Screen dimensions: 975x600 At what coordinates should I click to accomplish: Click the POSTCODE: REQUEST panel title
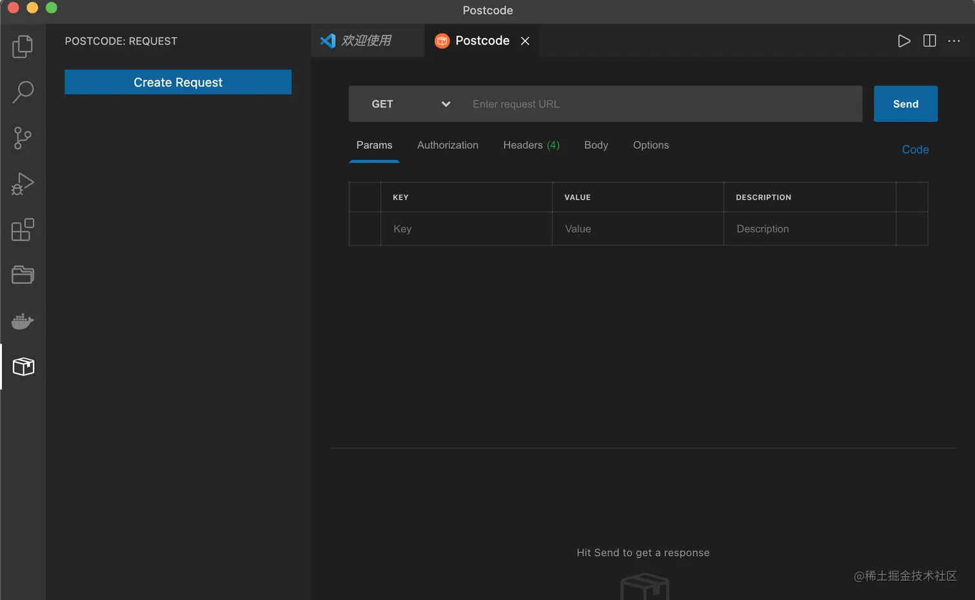coord(121,41)
